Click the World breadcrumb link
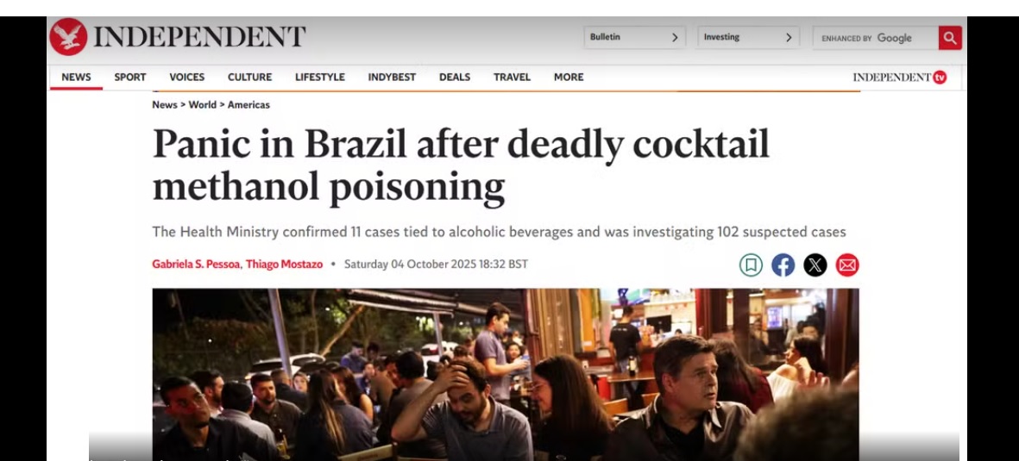Image resolution: width=1019 pixels, height=461 pixels. click(x=203, y=104)
